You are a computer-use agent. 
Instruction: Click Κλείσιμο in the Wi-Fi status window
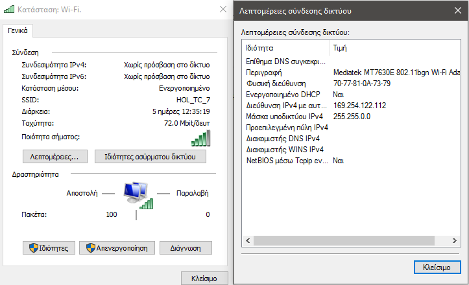pyautogui.click(x=204, y=279)
